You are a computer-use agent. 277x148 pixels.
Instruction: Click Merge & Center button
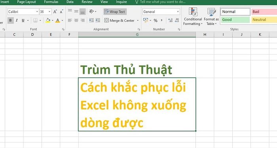[x=120, y=21]
